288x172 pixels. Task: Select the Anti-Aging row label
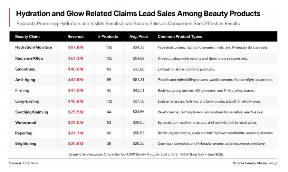point(25,80)
